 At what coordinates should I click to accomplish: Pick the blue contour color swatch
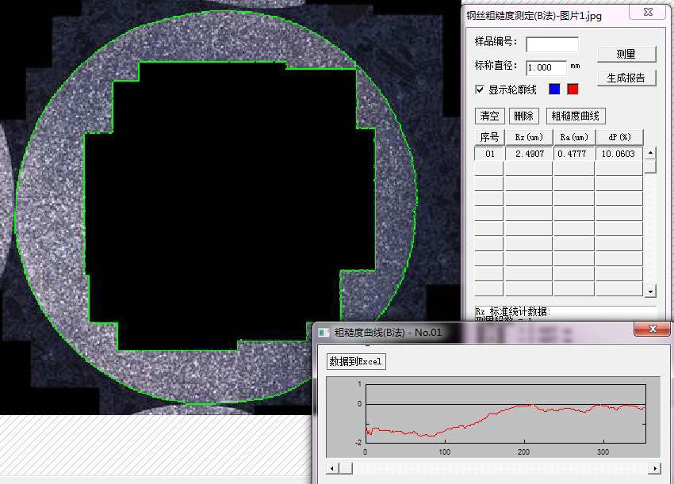pyautogui.click(x=554, y=89)
